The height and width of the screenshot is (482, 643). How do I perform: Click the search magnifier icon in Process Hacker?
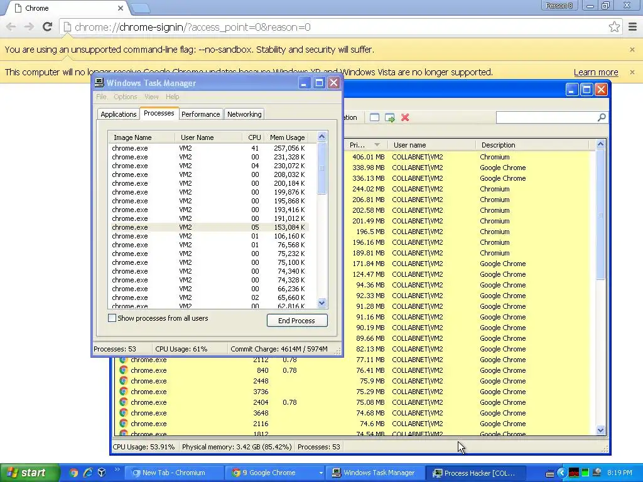(x=601, y=117)
